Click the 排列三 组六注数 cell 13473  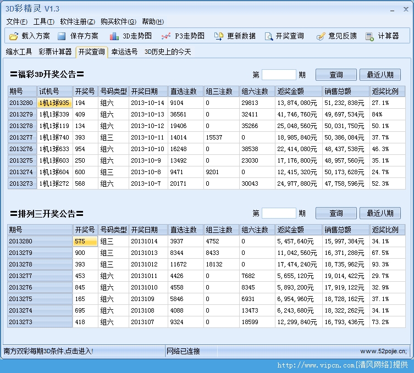(x=257, y=310)
